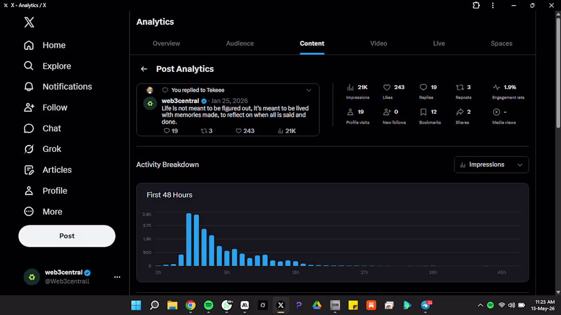Click the heart icon with 243 on the post
This screenshot has width=561, height=315.
[x=245, y=131]
